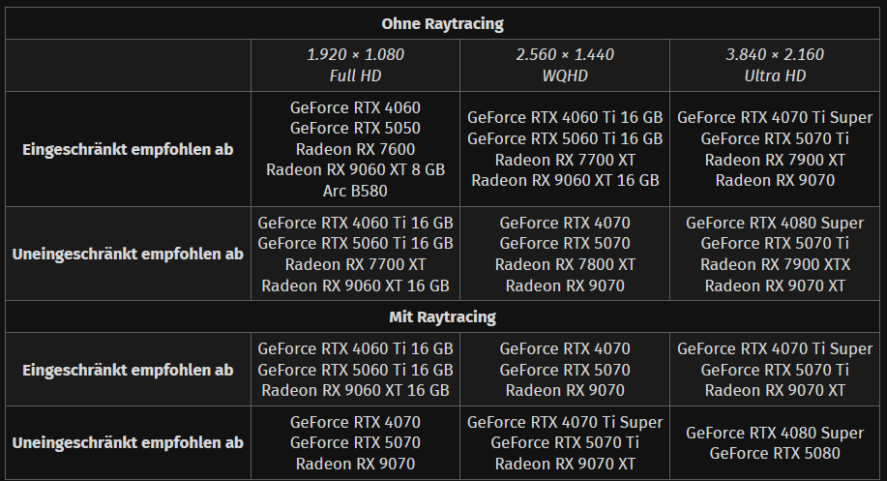Screen dimensions: 887x481
Task: Click the "Mit Raytracing" section heading
Action: click(x=442, y=316)
